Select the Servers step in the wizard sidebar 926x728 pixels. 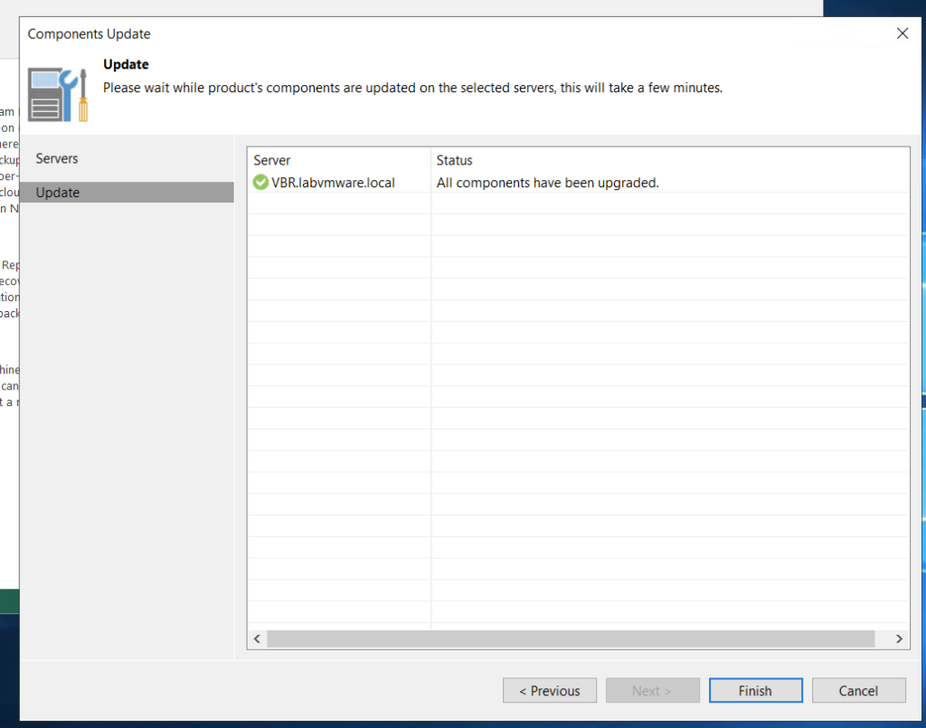pos(56,158)
